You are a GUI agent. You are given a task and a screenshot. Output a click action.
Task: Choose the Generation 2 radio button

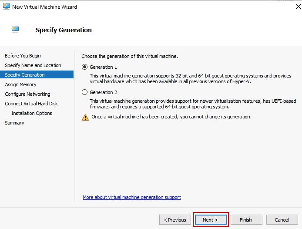pyautogui.click(x=84, y=92)
